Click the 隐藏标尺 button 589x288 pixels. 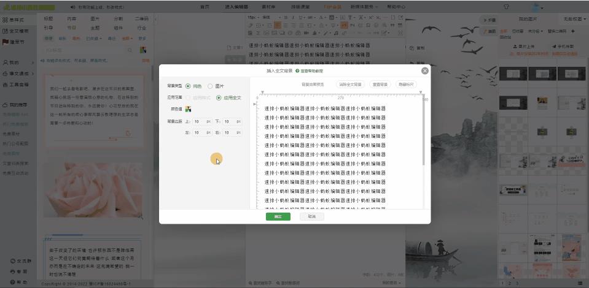coord(406,85)
